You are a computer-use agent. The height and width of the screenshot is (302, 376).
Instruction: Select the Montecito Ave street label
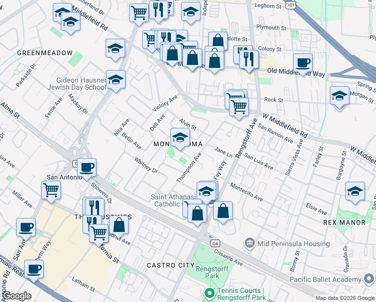coord(246,192)
